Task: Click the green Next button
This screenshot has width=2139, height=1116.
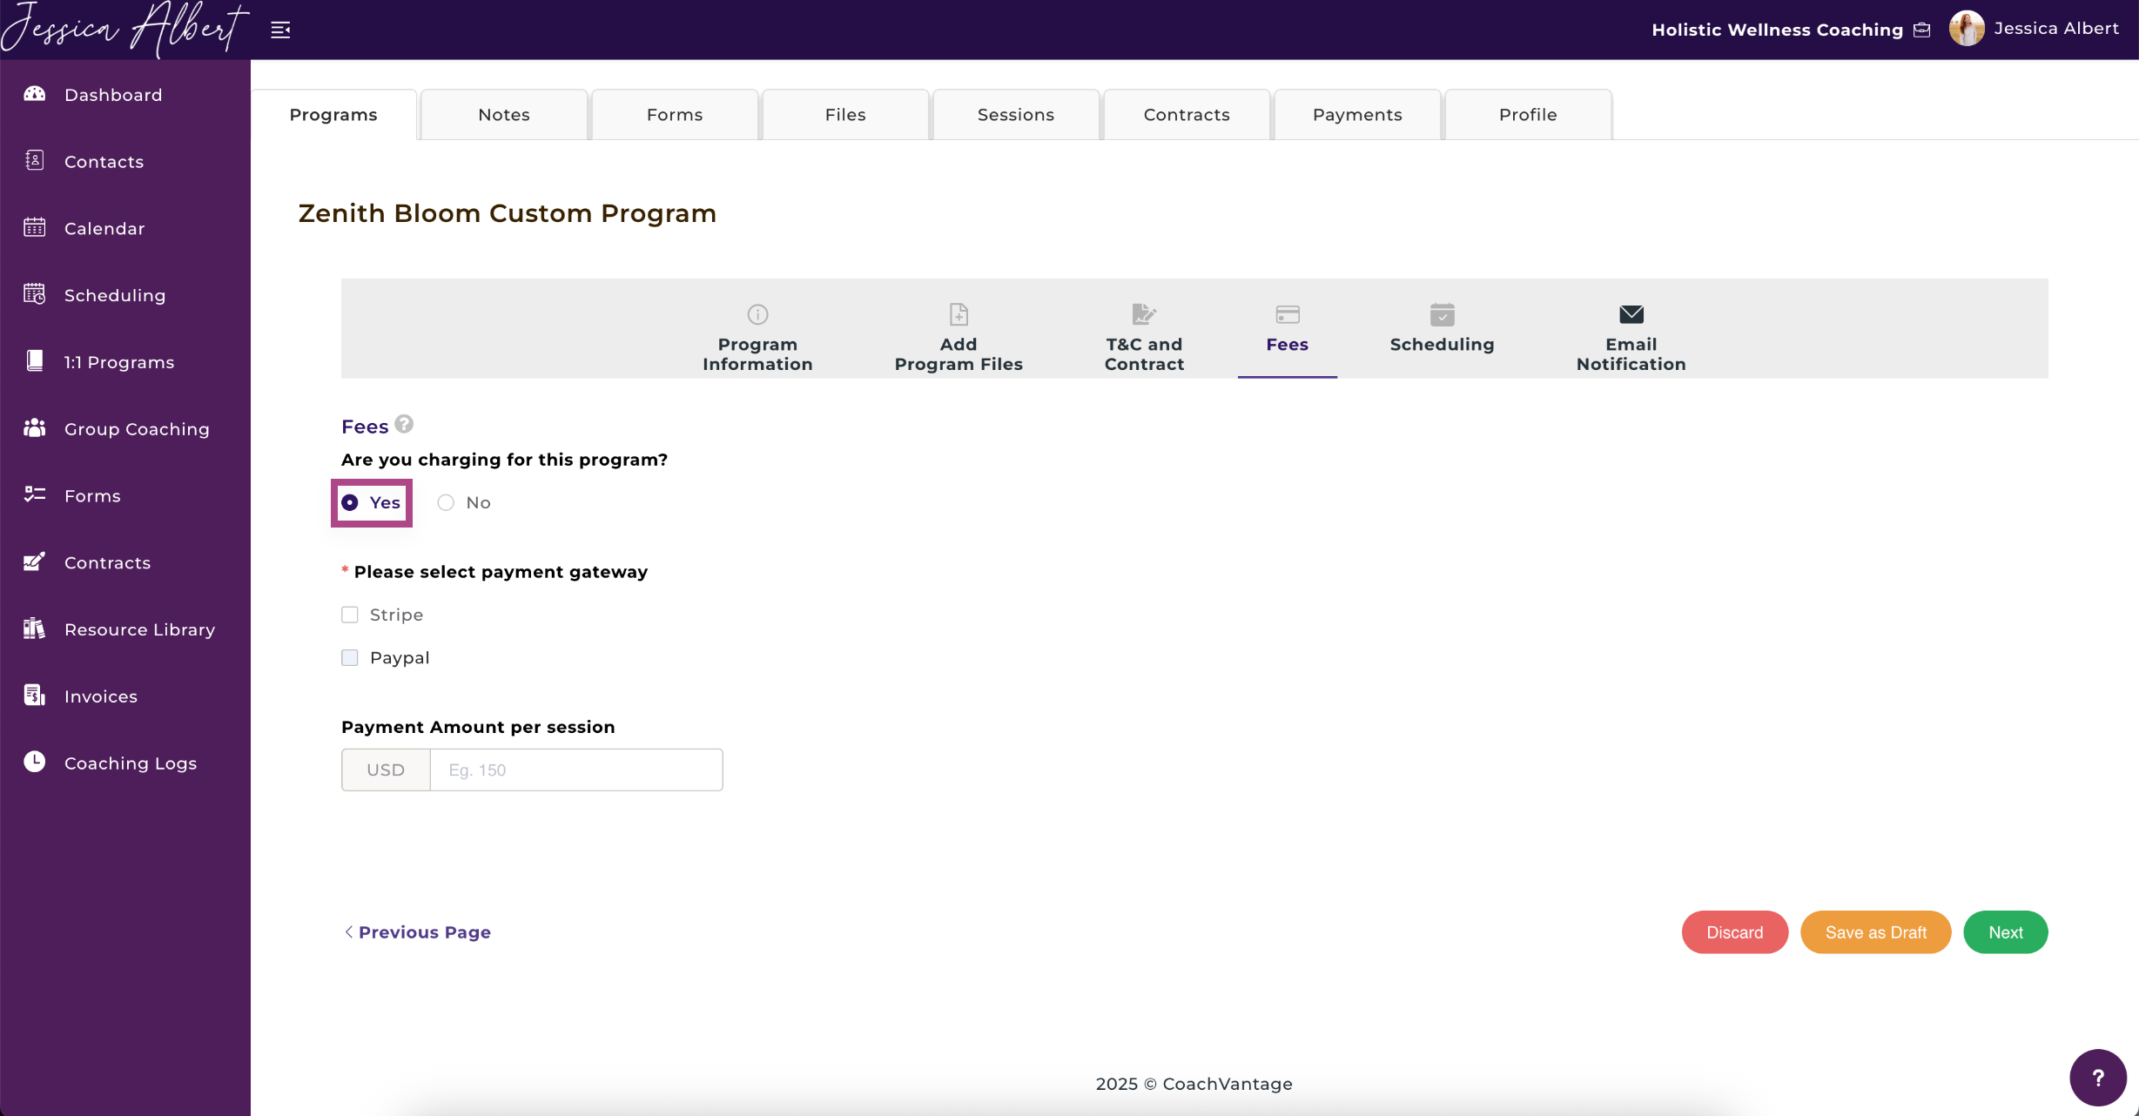Action: tap(2005, 932)
